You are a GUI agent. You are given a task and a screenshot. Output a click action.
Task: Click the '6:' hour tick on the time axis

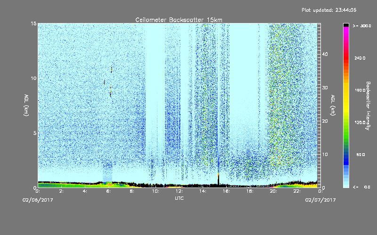pyautogui.click(x=108, y=191)
